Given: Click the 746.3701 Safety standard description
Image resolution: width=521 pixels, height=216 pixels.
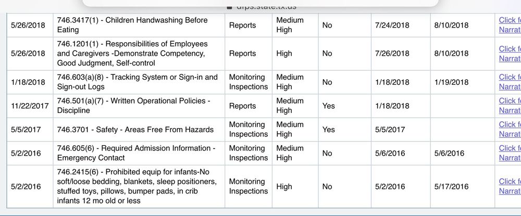Looking at the screenshot, I should tap(135, 129).
